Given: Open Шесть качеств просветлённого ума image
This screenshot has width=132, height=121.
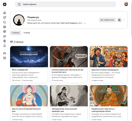Looking at the screenshot, I should 29,96.
